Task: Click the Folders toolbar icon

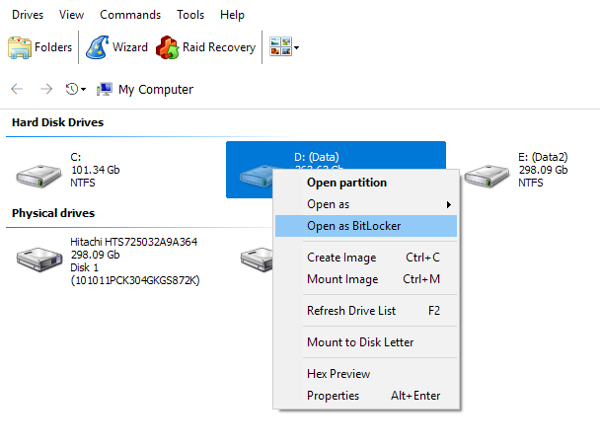Action: pyautogui.click(x=20, y=47)
